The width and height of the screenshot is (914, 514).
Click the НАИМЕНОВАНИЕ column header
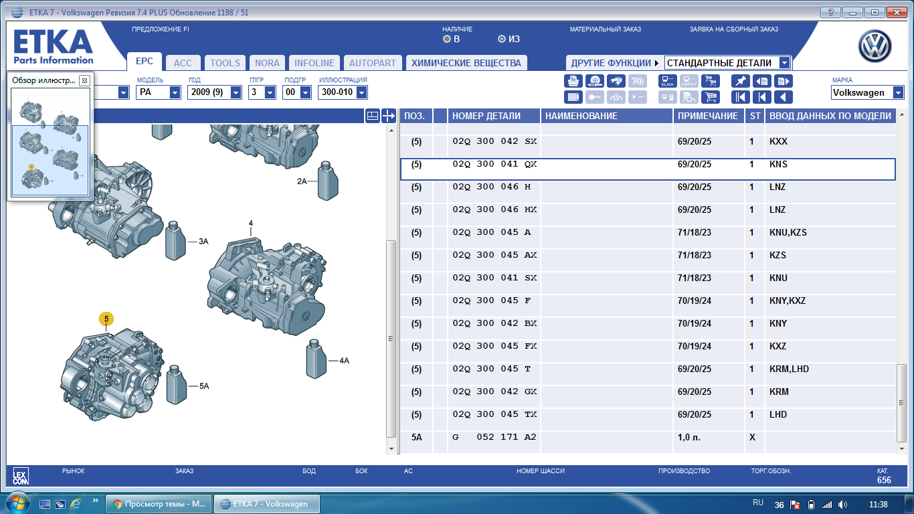coord(606,116)
